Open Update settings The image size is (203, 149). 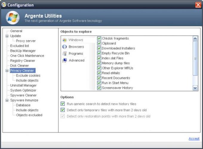(16, 36)
